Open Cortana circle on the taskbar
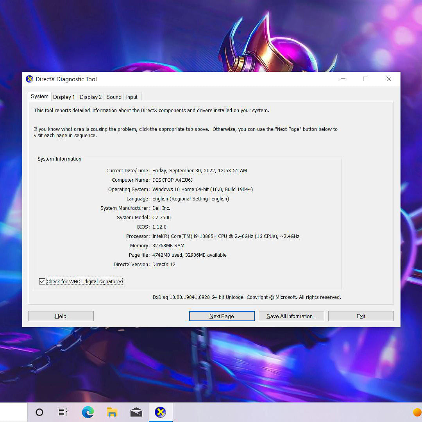This screenshot has width=422, height=422. pyautogui.click(x=39, y=412)
